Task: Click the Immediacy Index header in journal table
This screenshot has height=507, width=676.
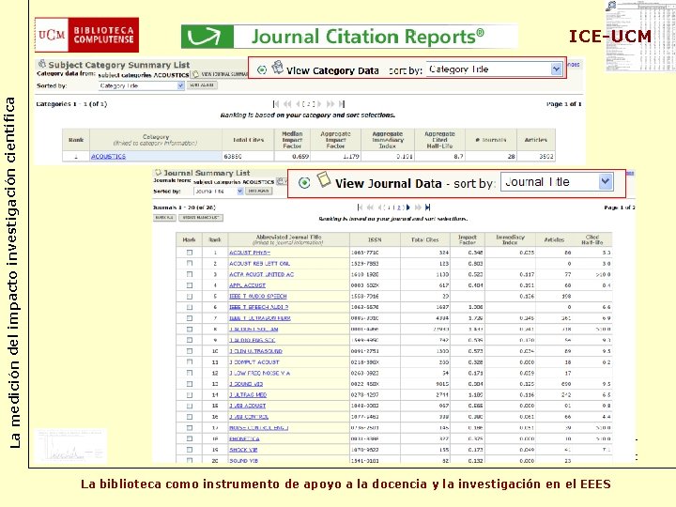Action: point(510,239)
